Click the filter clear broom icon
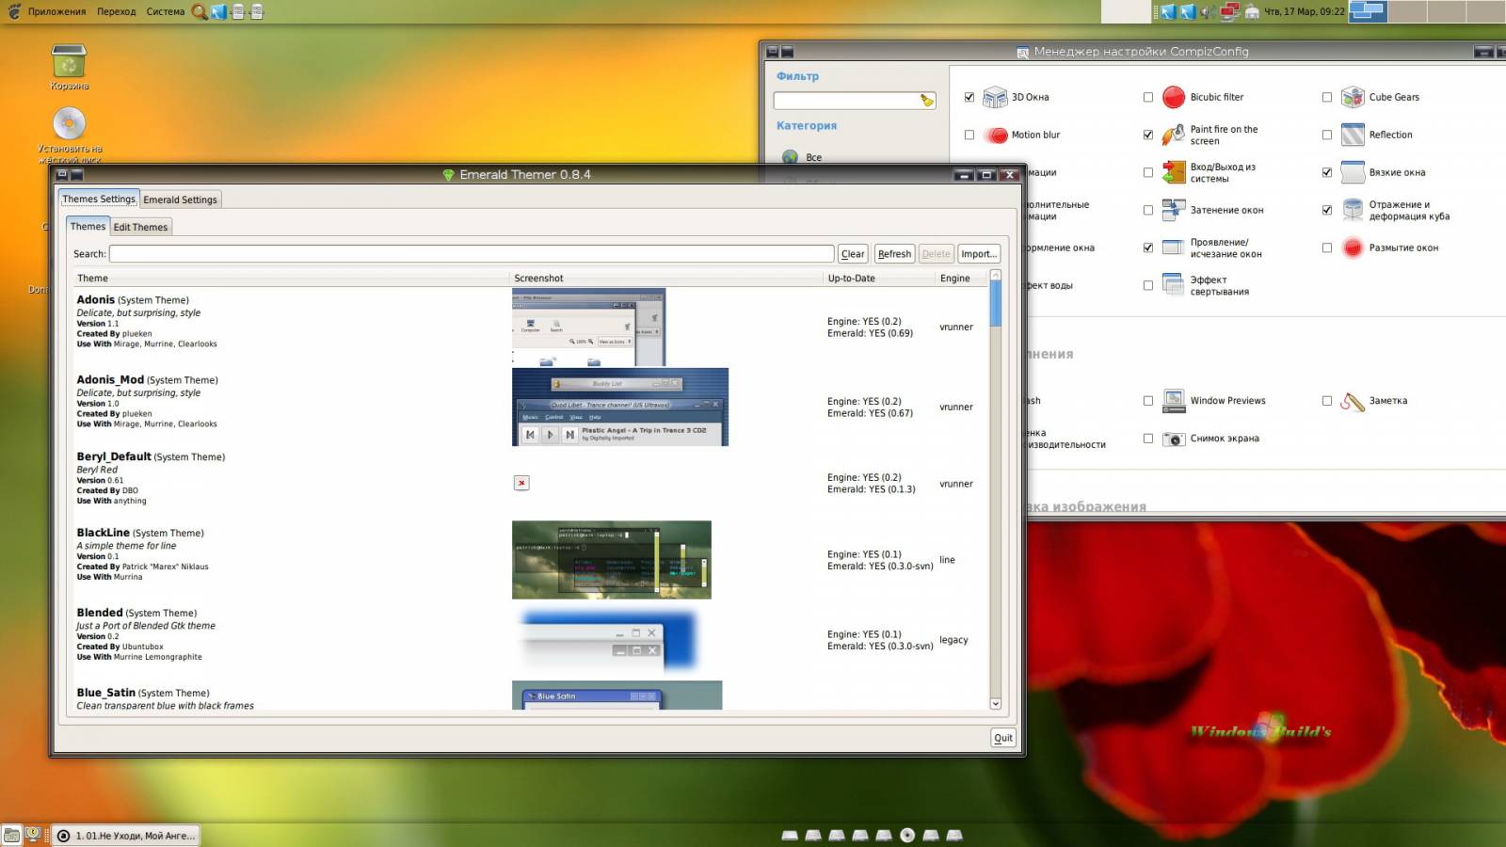The height and width of the screenshot is (847, 1506). coord(926,101)
